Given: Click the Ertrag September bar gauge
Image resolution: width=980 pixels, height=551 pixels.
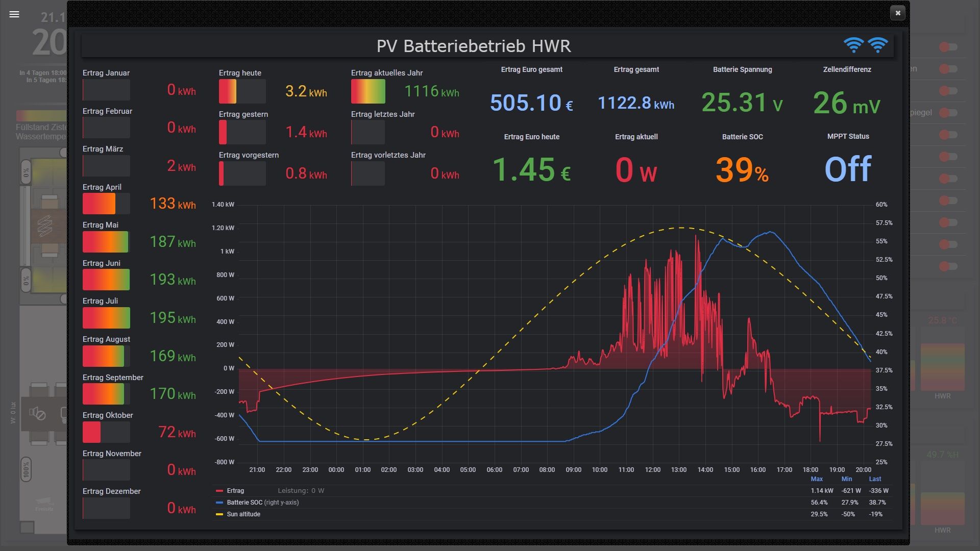Looking at the screenshot, I should [106, 394].
